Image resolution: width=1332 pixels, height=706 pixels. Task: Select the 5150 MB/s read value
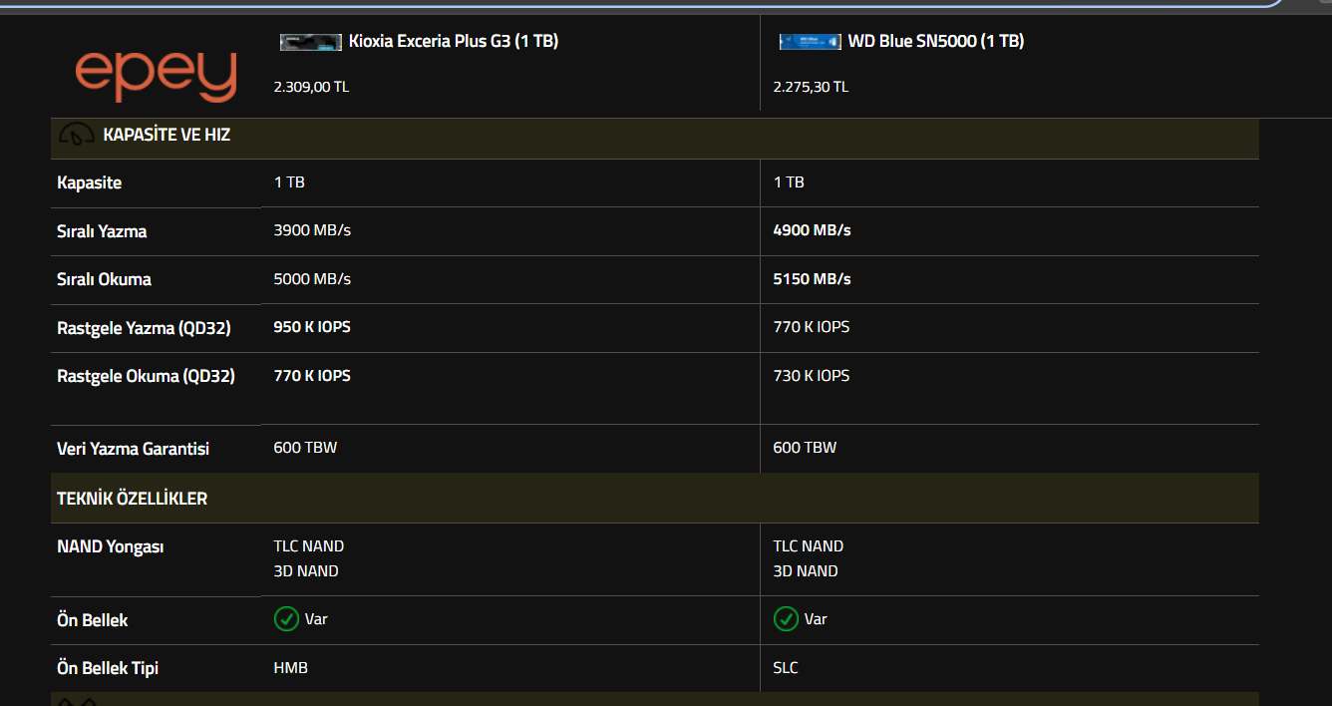(x=812, y=278)
